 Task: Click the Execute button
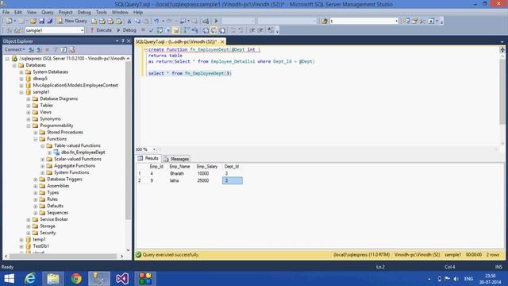coord(101,30)
